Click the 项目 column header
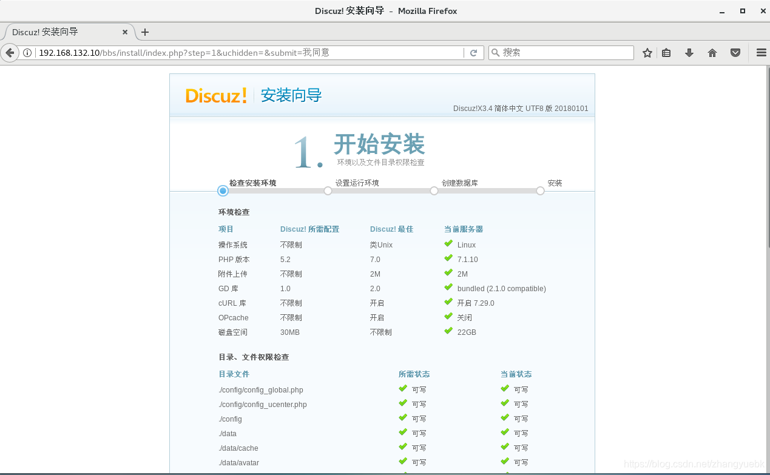This screenshot has width=770, height=475. click(x=226, y=229)
